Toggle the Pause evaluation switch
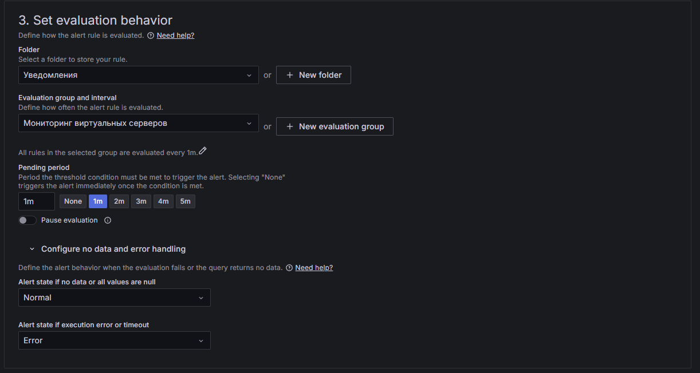700x373 pixels. pos(27,220)
